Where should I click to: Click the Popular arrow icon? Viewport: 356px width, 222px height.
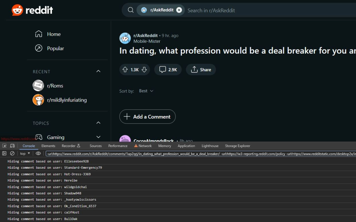(x=39, y=48)
